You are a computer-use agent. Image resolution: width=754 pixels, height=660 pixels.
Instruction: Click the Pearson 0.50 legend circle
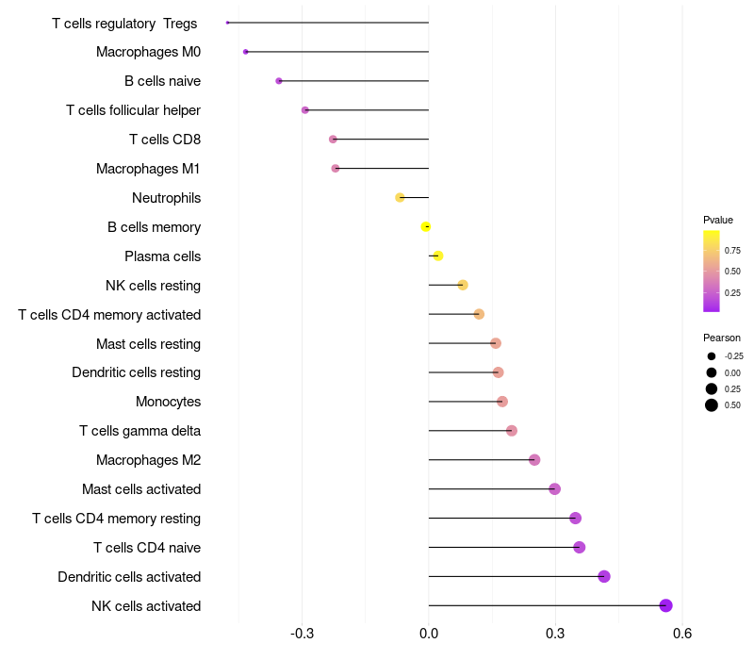pos(712,405)
